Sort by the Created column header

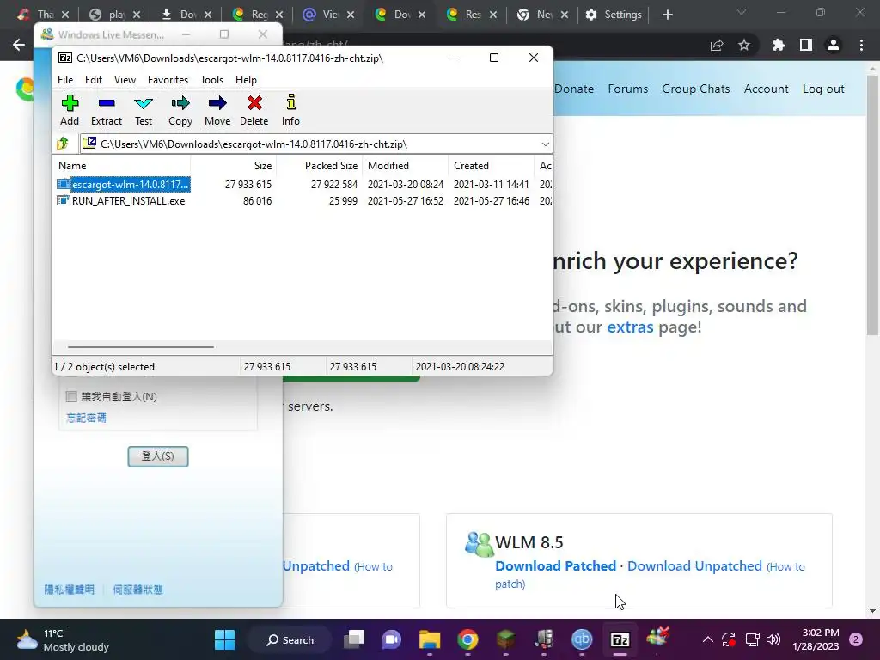tap(491, 166)
